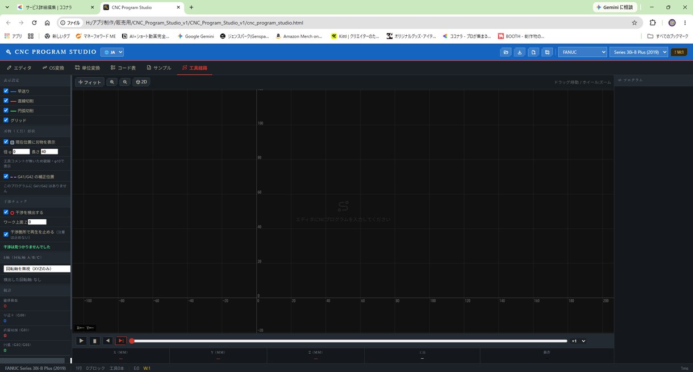Toggle the 円弧切削 arc cutting checkbox
693x372 pixels.
(6, 110)
